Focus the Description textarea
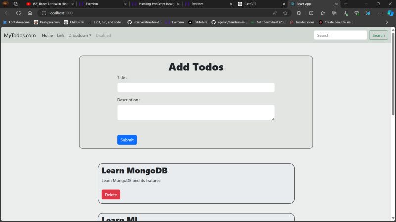396x222 pixels. (x=196, y=112)
